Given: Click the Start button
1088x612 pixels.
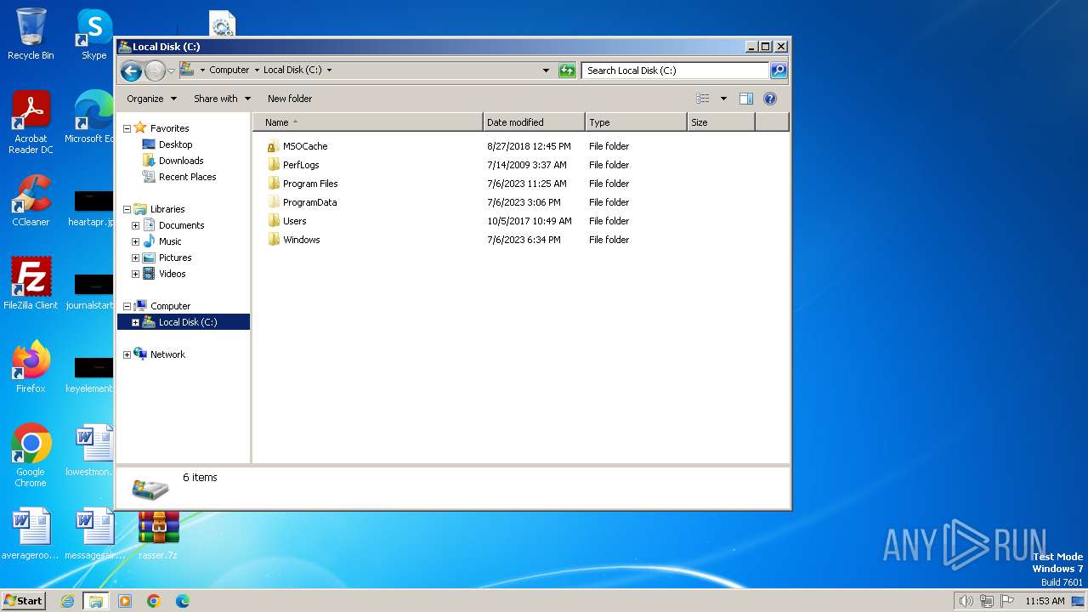Looking at the screenshot, I should 24,601.
